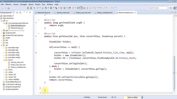Collapse com.example.searchlistview package node
The height and width of the screenshot is (99, 177).
click(x=4, y=23)
